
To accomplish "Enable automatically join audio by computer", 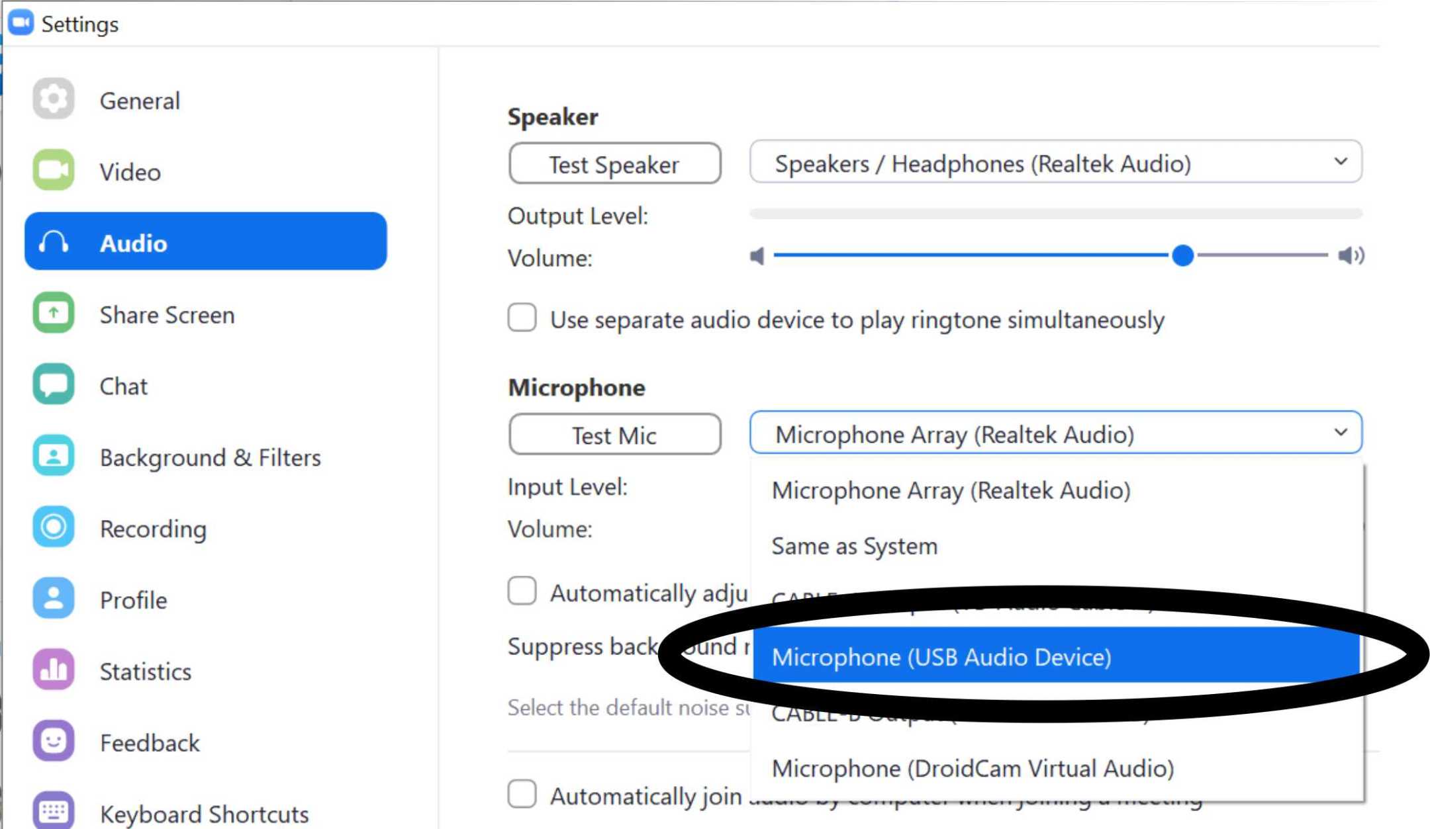I will click(522, 796).
